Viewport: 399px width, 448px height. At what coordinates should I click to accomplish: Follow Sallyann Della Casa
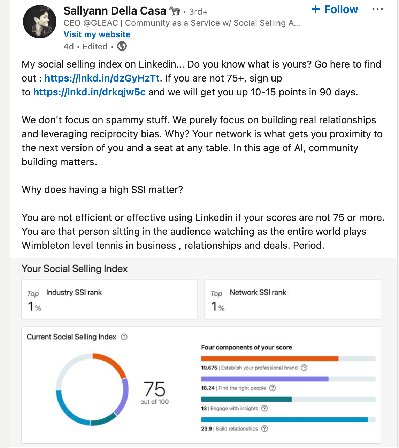tap(341, 9)
